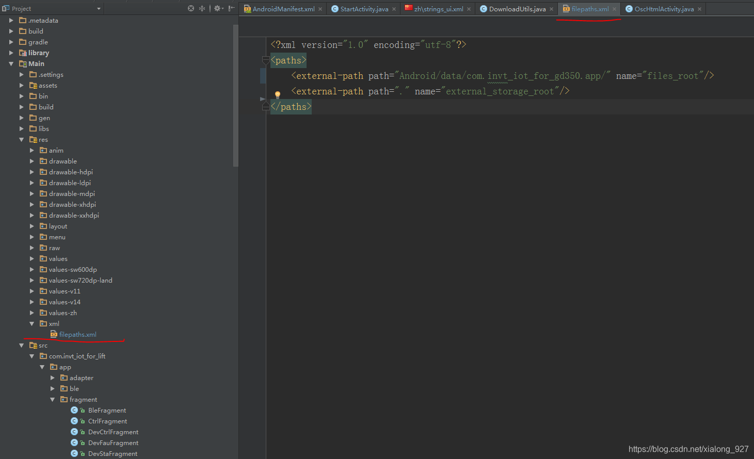754x459 pixels.
Task: Close the OscHtmlActivity.java tab
Action: (x=700, y=8)
